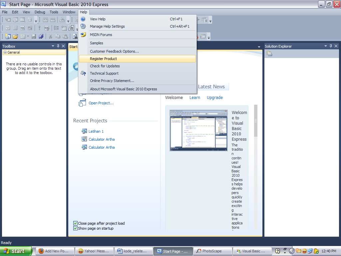Open the Tools menu
The height and width of the screenshot is (256, 341).
(54, 12)
